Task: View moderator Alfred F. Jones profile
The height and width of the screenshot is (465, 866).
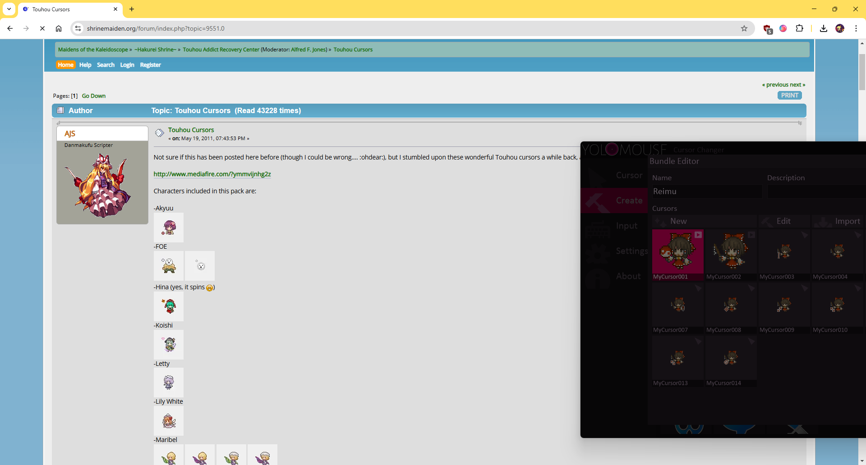Action: (309, 50)
